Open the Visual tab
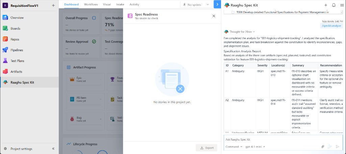This screenshot has width=346, height=154. click(x=107, y=4)
